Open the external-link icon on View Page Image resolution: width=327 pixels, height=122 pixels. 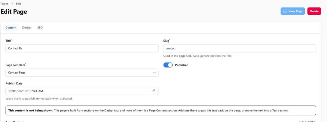point(285,11)
